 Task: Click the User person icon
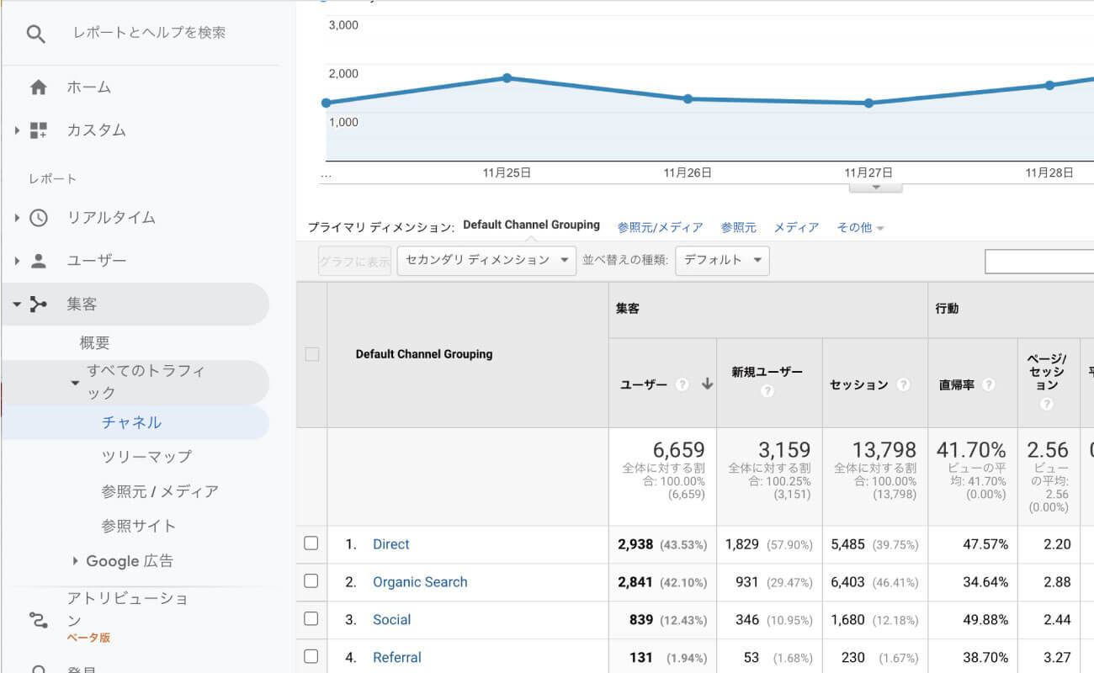click(38, 261)
